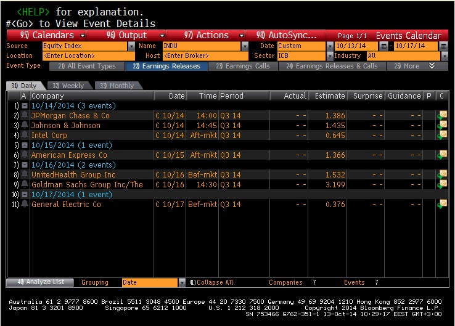Switch to the Weekly tab
Image resolution: width=455 pixels, height=326 pixels.
point(68,86)
